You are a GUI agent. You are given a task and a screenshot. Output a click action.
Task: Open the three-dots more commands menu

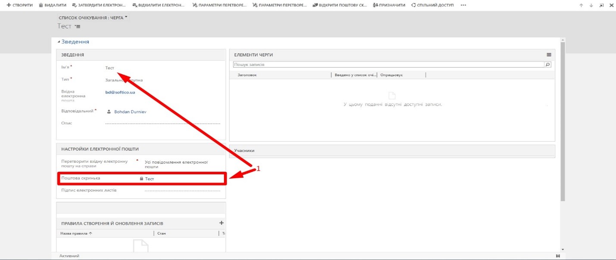[463, 5]
